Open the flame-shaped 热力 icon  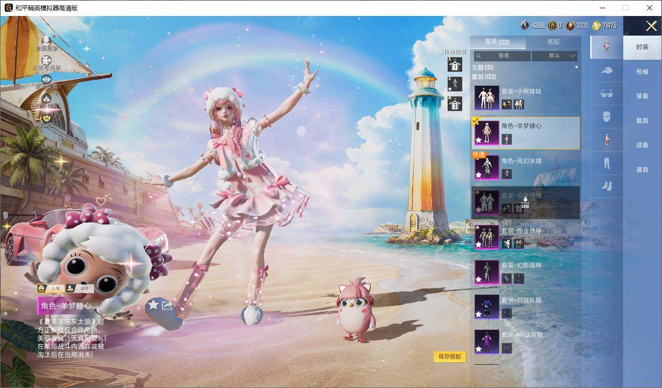pyautogui.click(x=46, y=98)
